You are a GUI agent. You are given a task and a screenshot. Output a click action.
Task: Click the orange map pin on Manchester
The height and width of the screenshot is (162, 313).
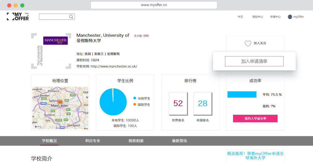[60, 103]
